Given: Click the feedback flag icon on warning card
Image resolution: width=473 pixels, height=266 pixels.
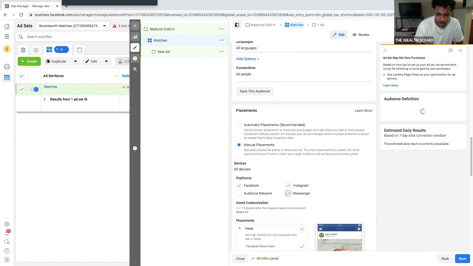Looking at the screenshot, I should (x=450, y=50).
